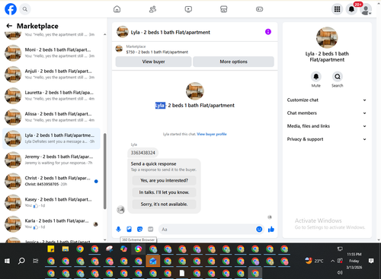The height and width of the screenshot is (279, 381).
Task: Send quick response "Yes, are you interested?"
Action: tap(164, 180)
